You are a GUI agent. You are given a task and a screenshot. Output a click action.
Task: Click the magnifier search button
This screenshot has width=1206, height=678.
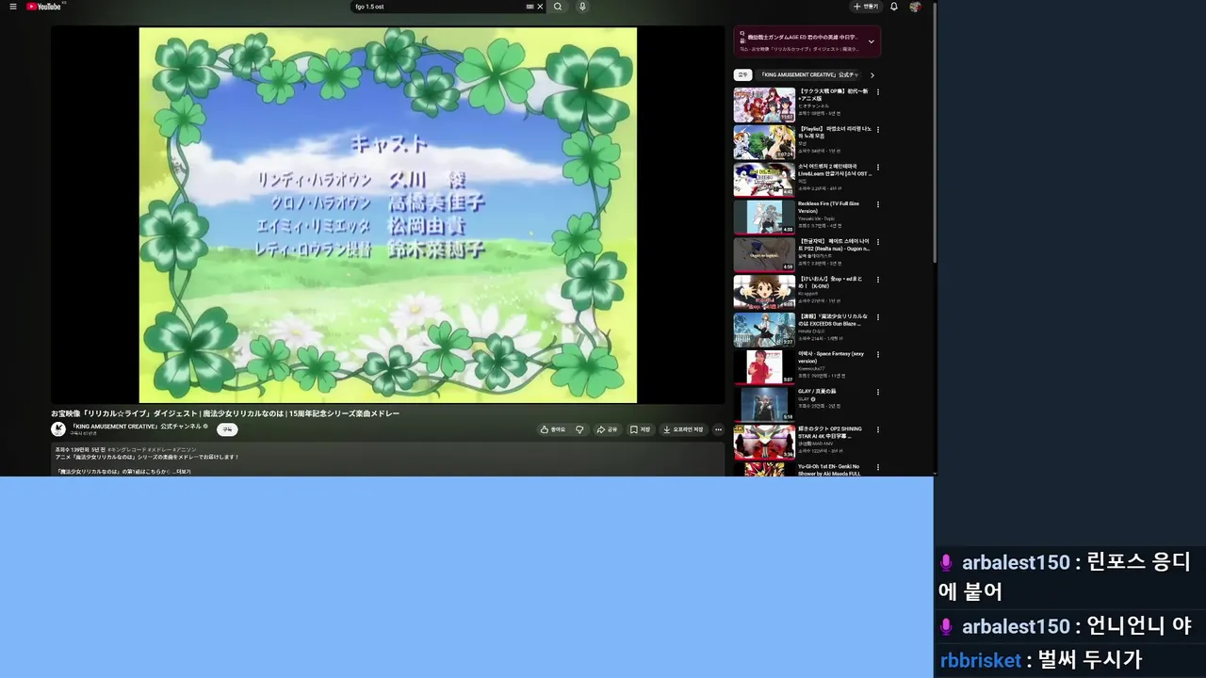tap(558, 7)
